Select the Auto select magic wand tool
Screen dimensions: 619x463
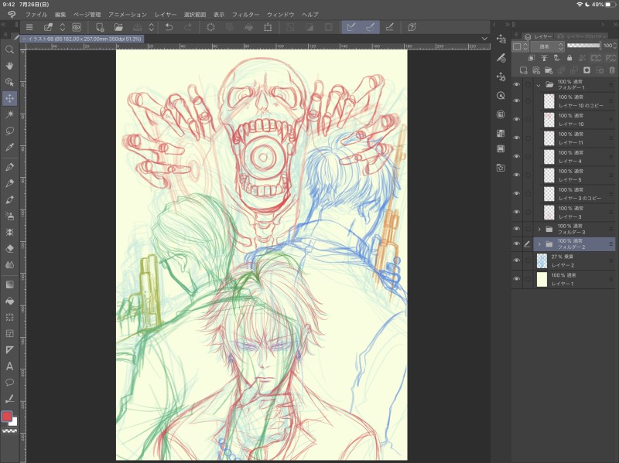(x=10, y=114)
